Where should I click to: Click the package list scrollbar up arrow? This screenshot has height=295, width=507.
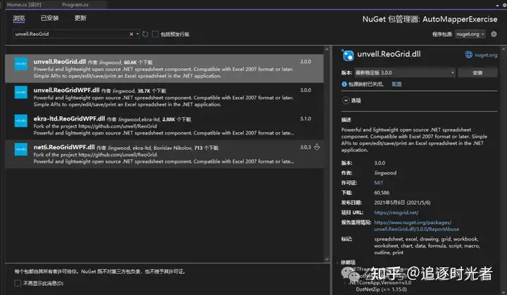tap(327, 49)
